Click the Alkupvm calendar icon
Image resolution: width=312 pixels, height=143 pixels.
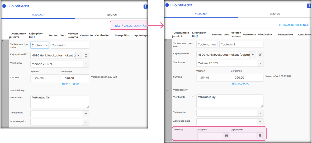226,136
